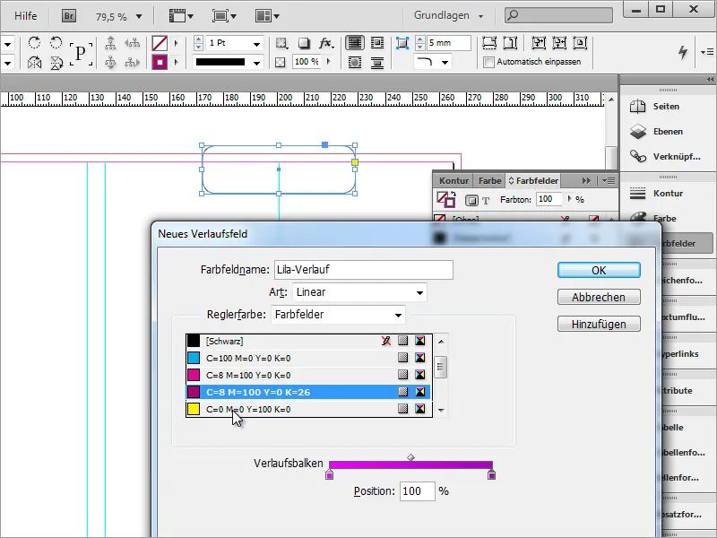
Task: Click the Kontur icon in the right dock
Action: (x=637, y=194)
